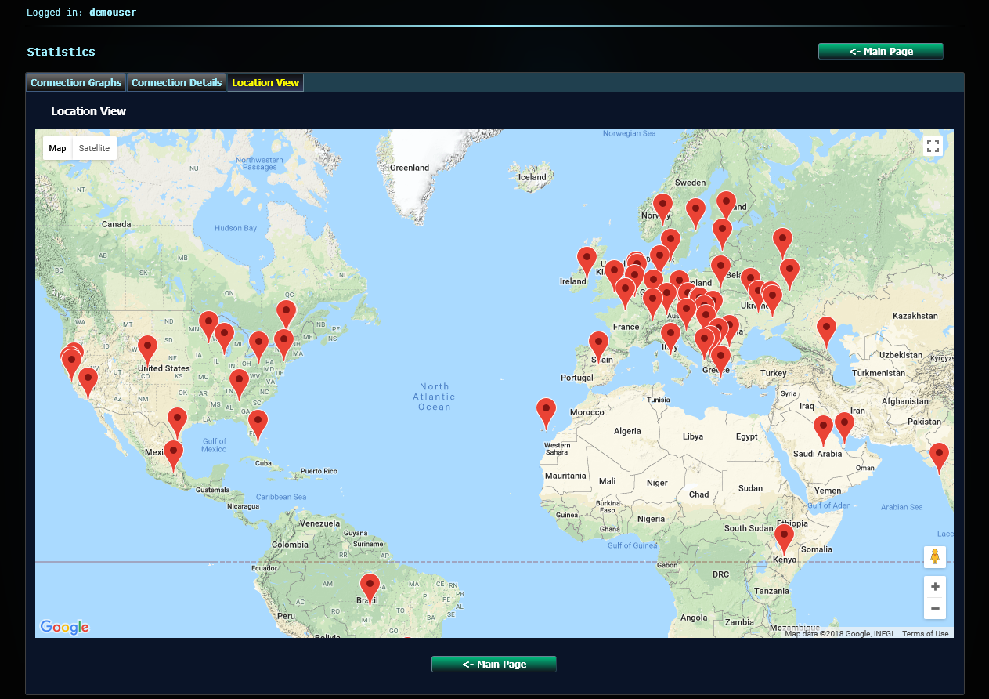Click the Google logo on the map
Viewport: 989px width, 699px height.
tap(64, 627)
